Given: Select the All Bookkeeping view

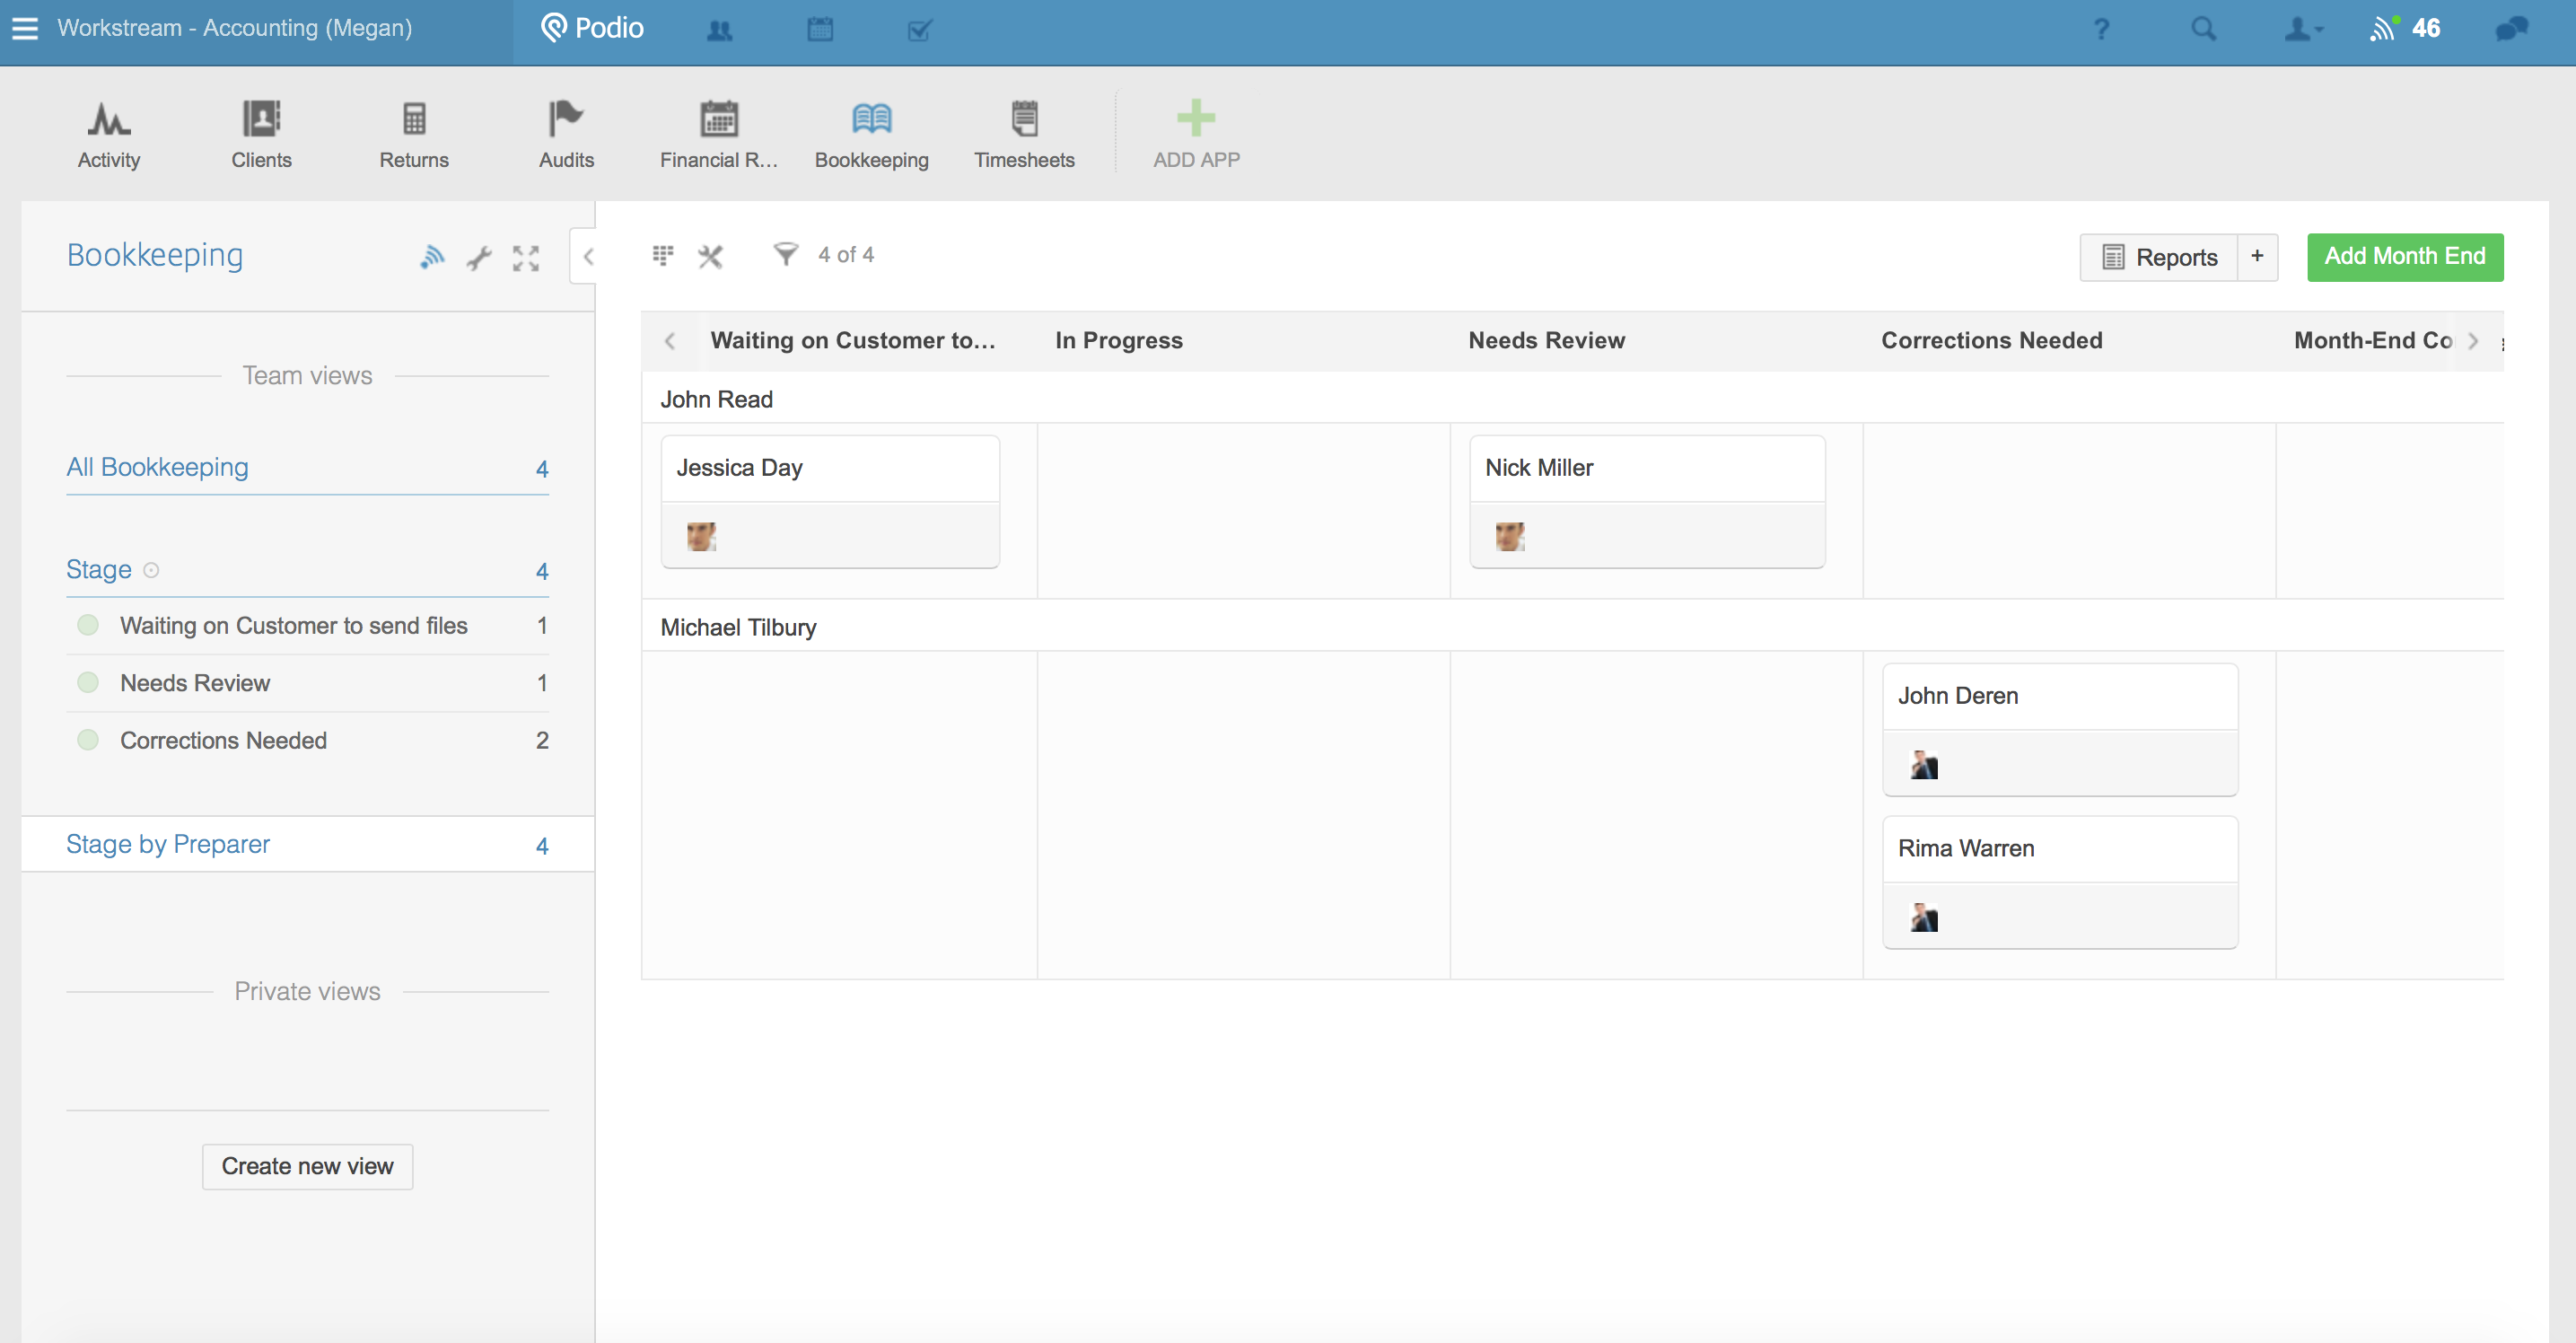Looking at the screenshot, I should [x=157, y=467].
